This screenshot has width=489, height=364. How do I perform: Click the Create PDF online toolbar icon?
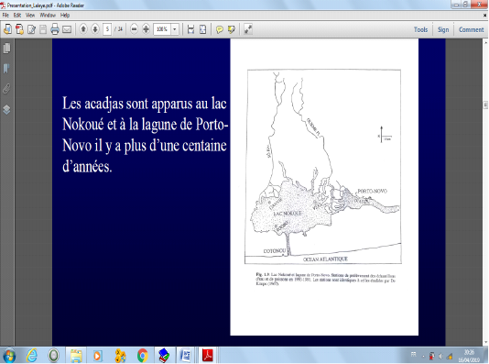click(7, 29)
